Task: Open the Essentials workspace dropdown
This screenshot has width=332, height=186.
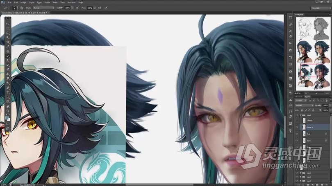Action: click(x=321, y=8)
